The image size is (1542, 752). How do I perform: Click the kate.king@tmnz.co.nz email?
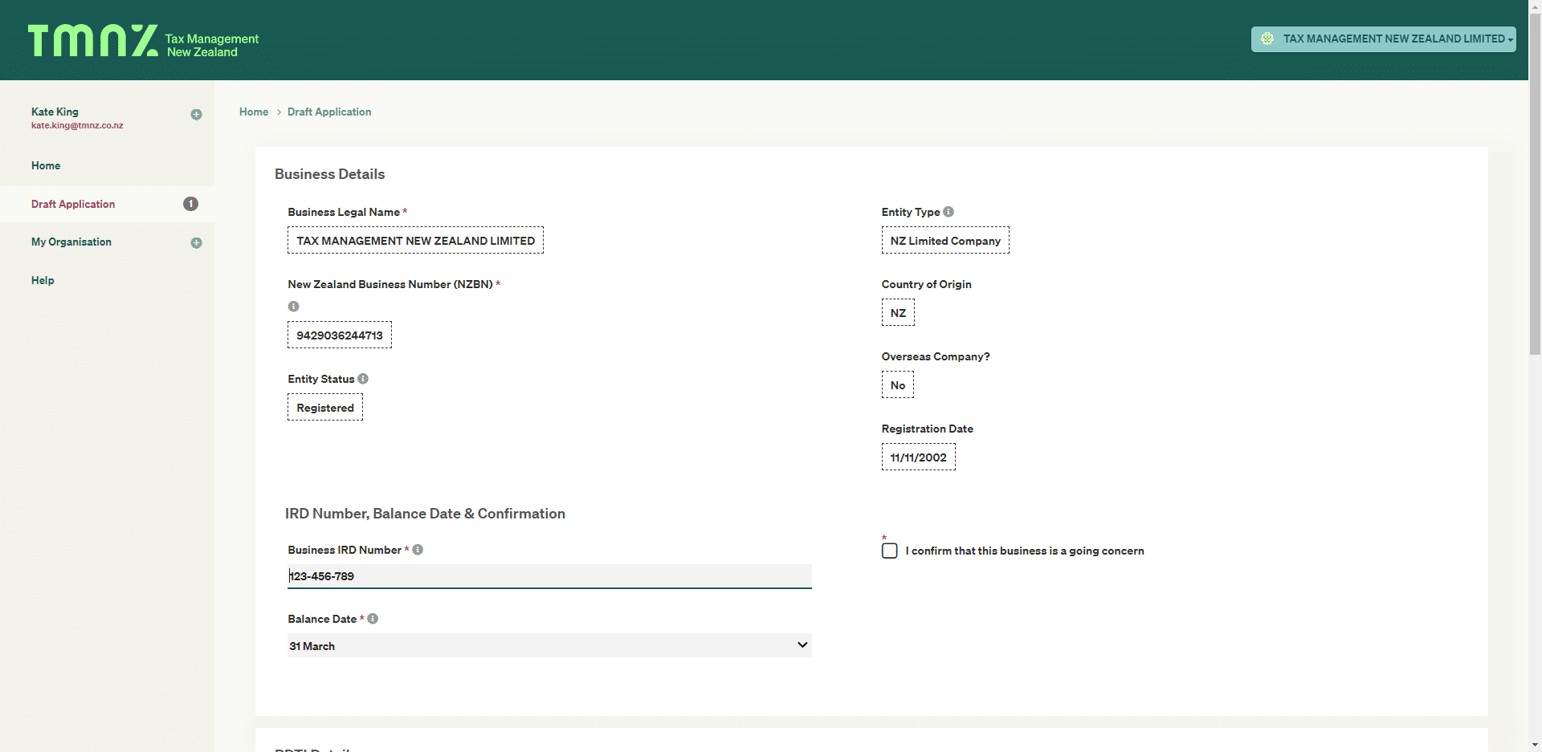77,125
